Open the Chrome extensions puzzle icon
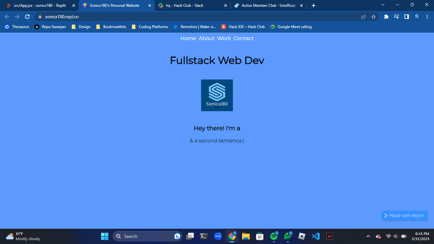434x244 pixels. coord(386,17)
